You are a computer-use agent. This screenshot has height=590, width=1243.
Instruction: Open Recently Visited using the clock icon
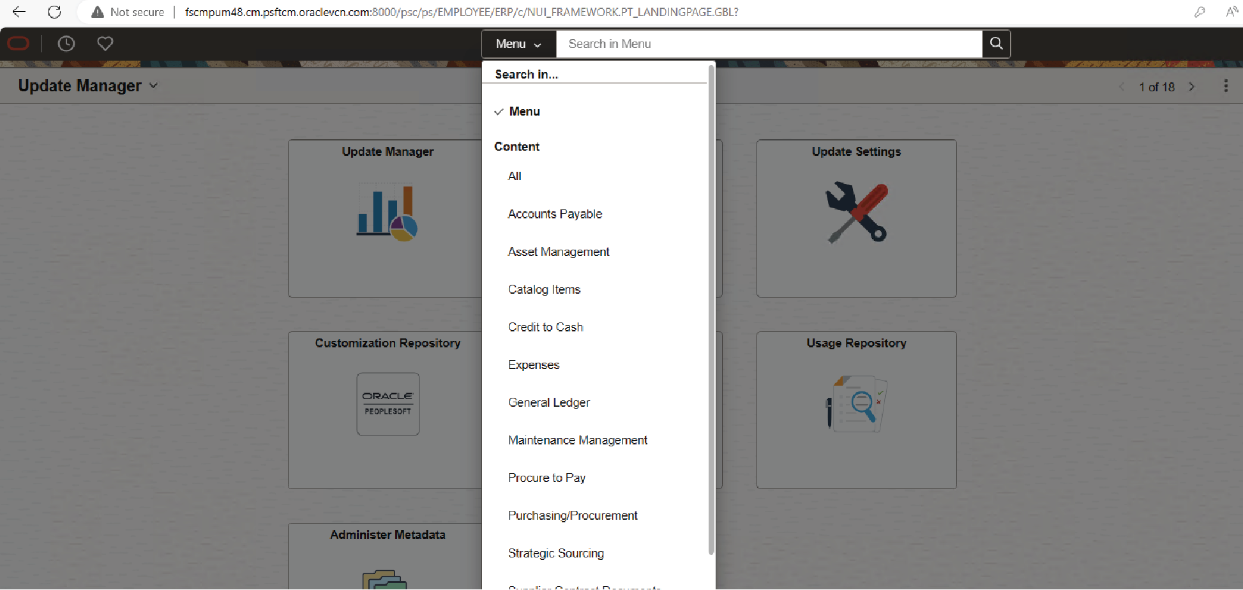click(66, 43)
